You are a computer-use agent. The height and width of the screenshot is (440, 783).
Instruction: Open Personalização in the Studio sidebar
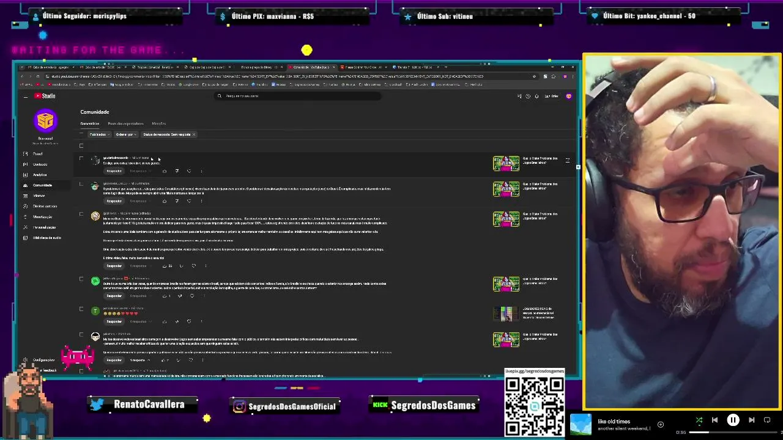44,227
